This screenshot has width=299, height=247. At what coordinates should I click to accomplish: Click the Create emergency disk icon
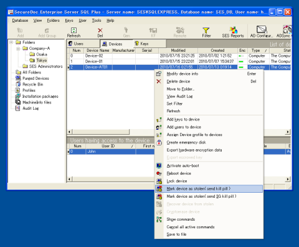click(x=159, y=142)
